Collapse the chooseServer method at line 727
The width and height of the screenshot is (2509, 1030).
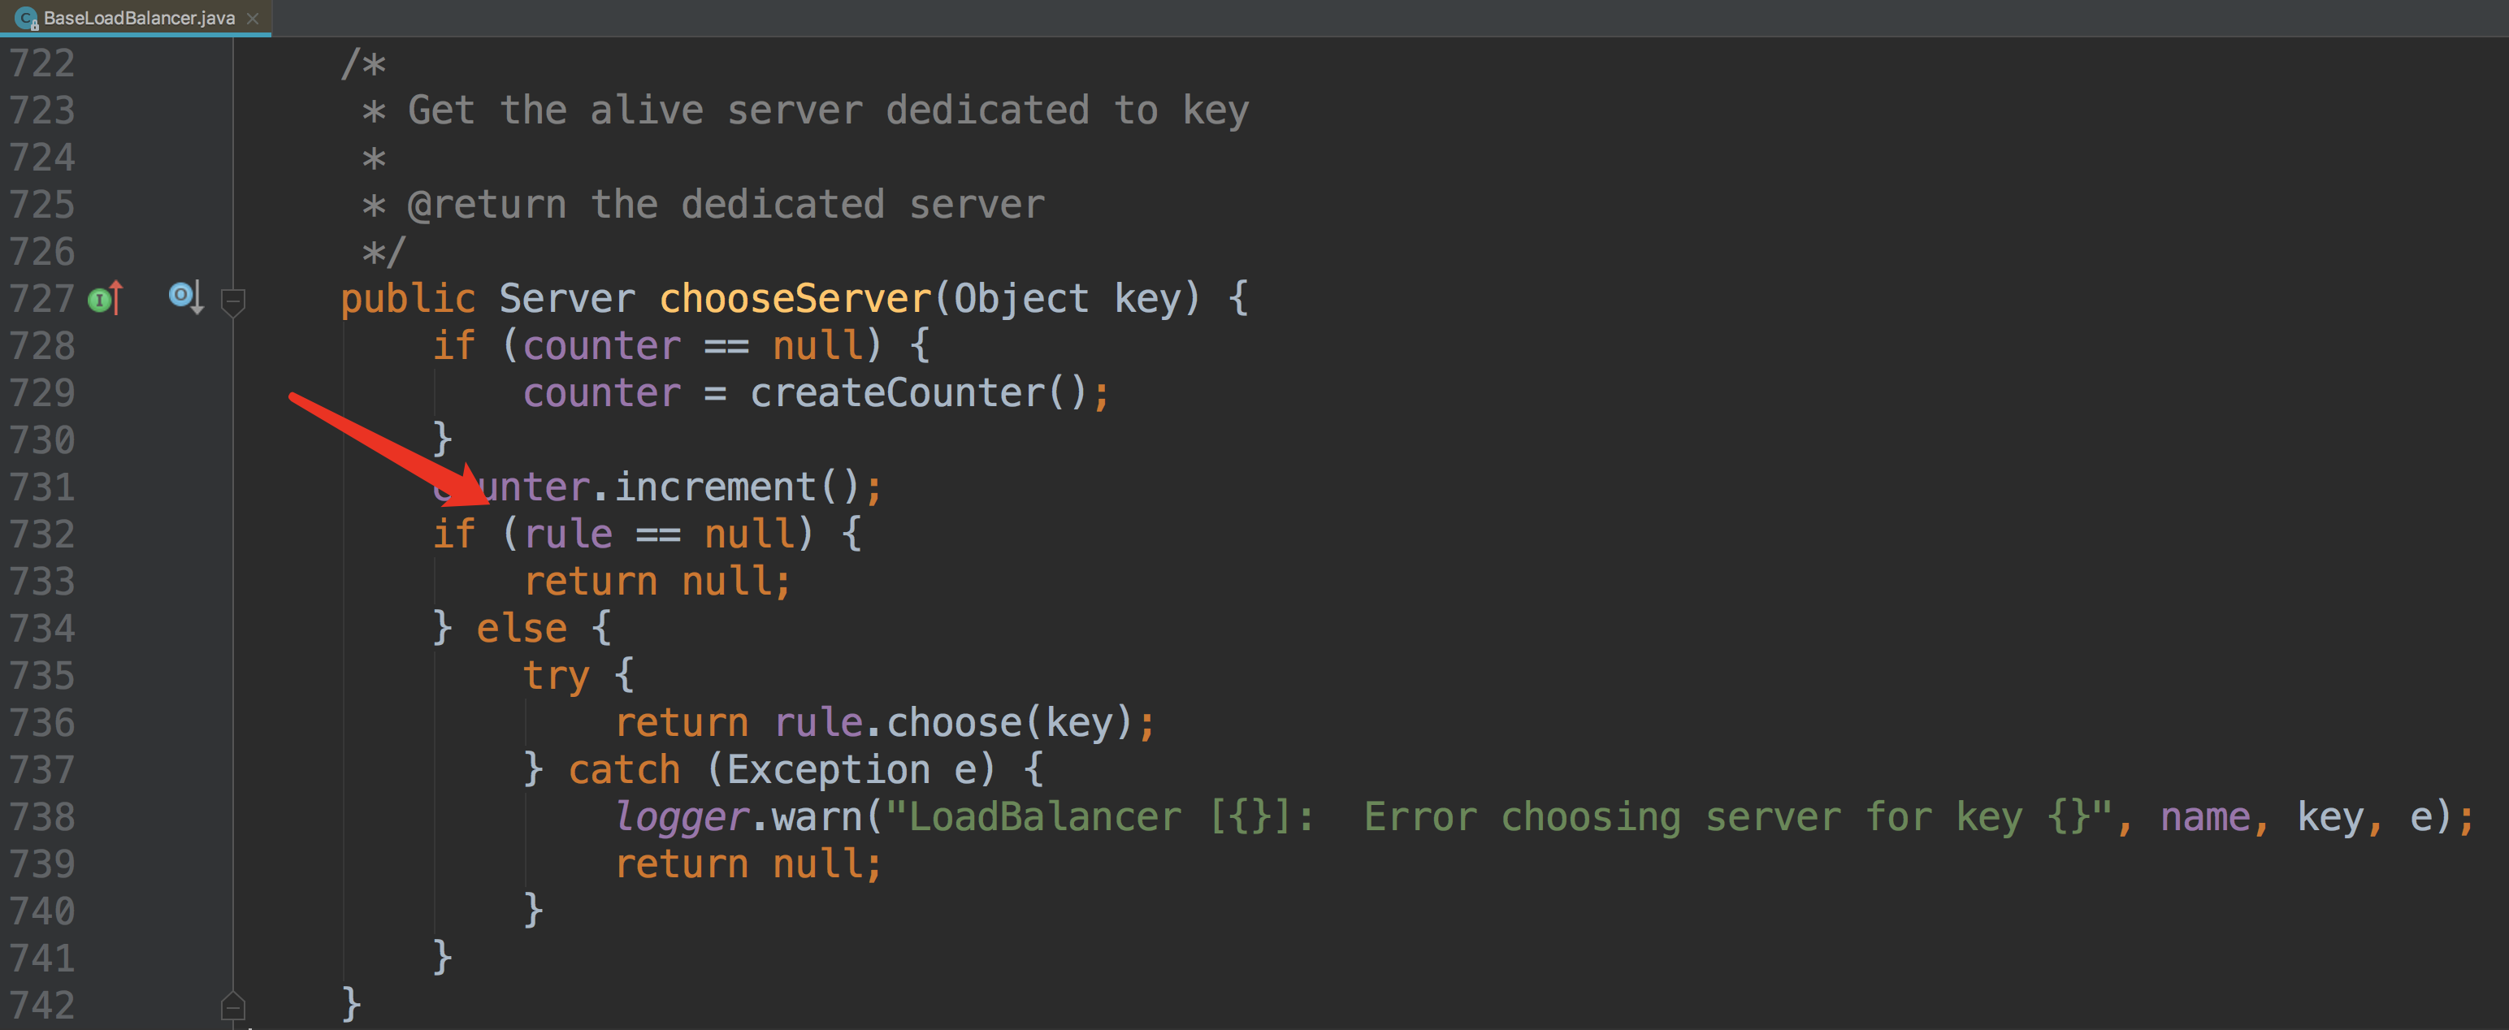point(233,301)
